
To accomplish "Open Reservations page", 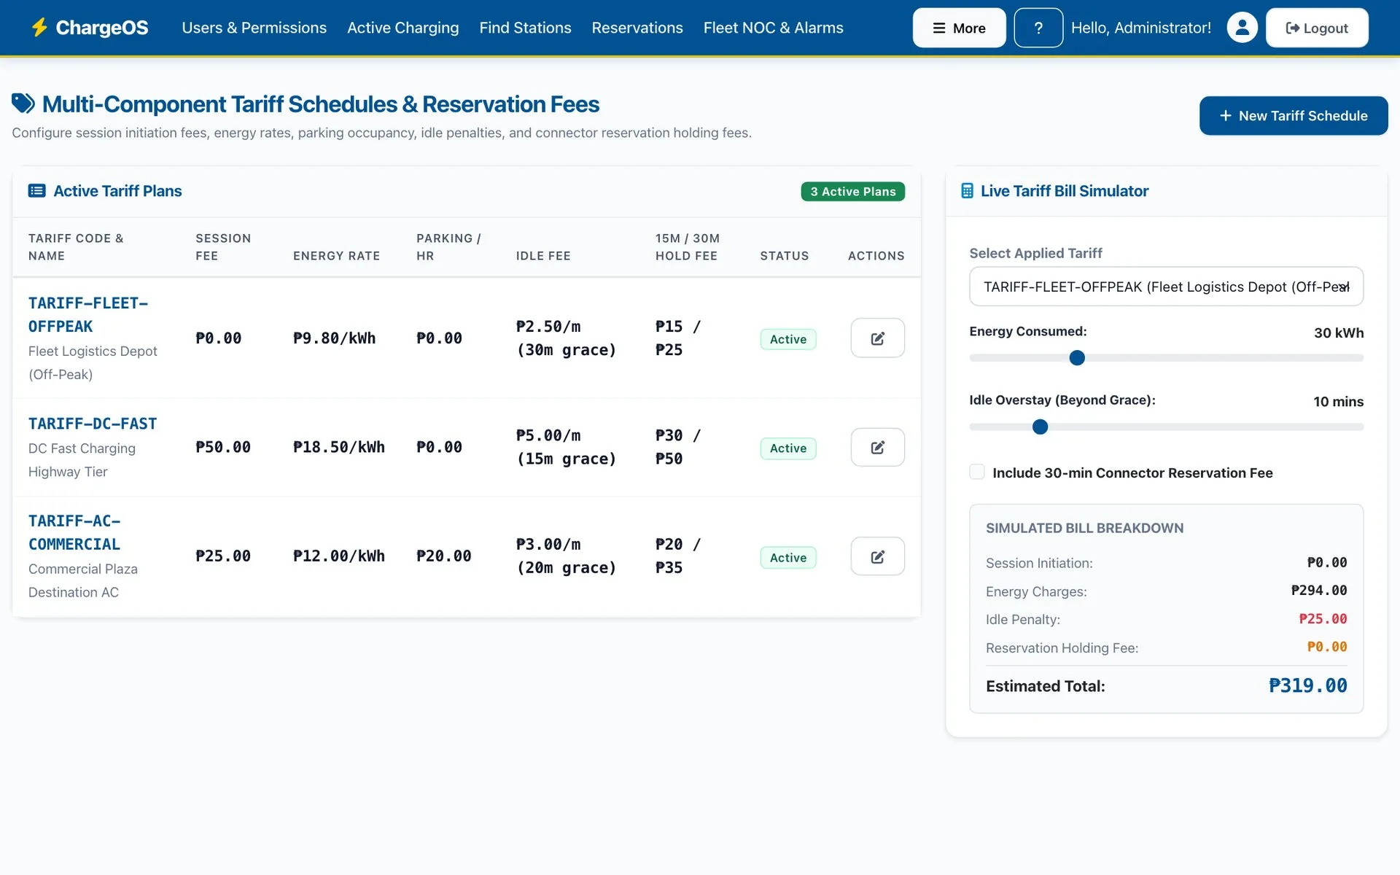I will tap(637, 28).
